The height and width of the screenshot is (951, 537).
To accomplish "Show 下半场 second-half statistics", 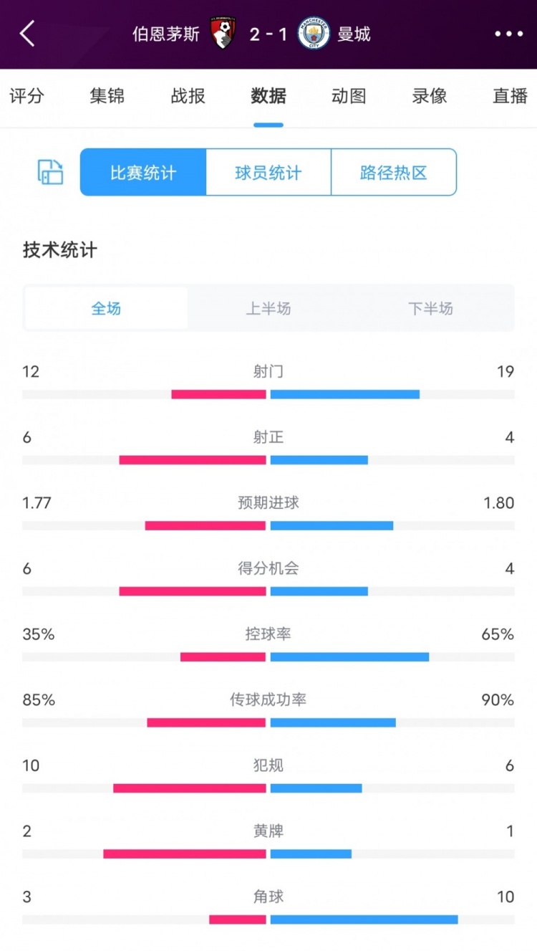I will (x=430, y=309).
